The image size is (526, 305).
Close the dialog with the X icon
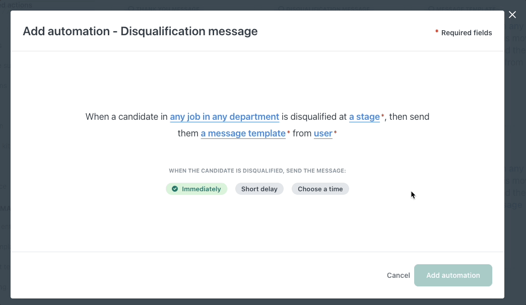512,15
